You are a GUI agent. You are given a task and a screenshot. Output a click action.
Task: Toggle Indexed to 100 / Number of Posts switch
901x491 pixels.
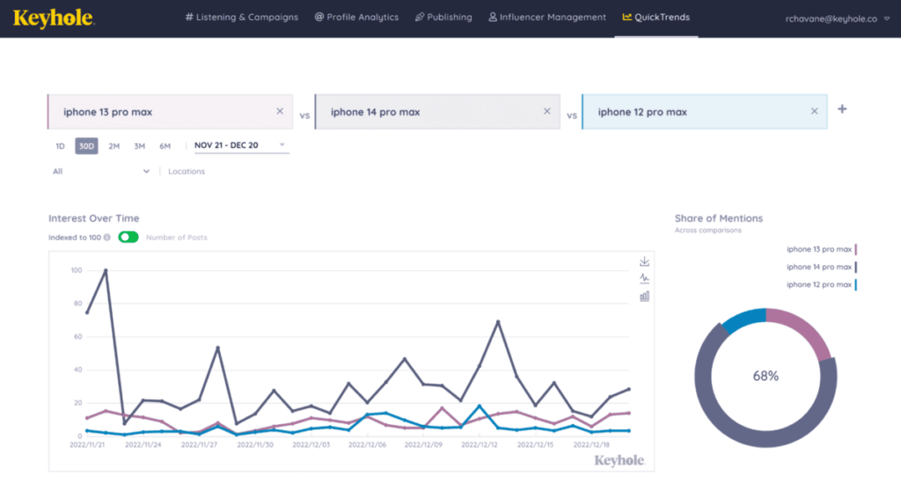coord(128,237)
